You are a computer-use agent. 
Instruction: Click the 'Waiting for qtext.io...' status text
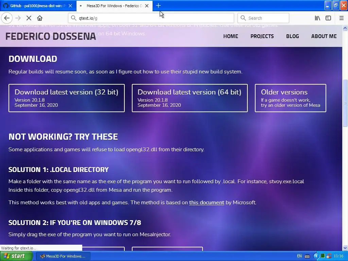[19, 248]
